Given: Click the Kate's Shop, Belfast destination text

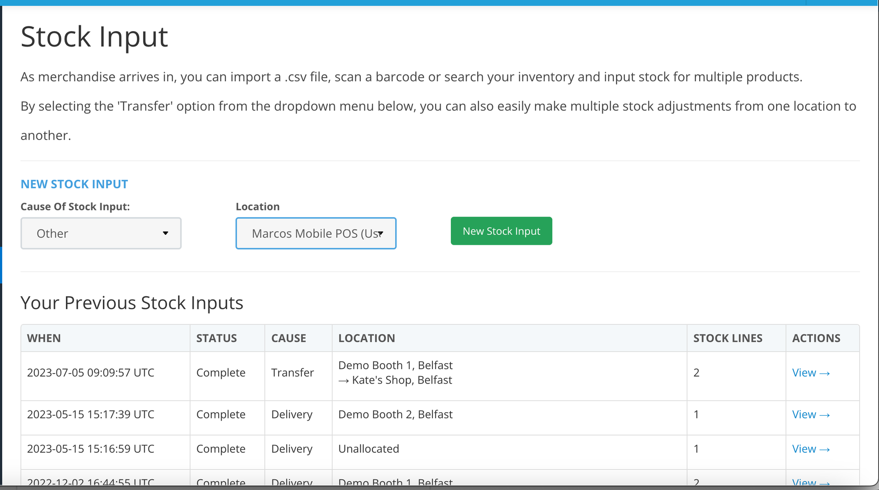Looking at the screenshot, I should click(402, 380).
